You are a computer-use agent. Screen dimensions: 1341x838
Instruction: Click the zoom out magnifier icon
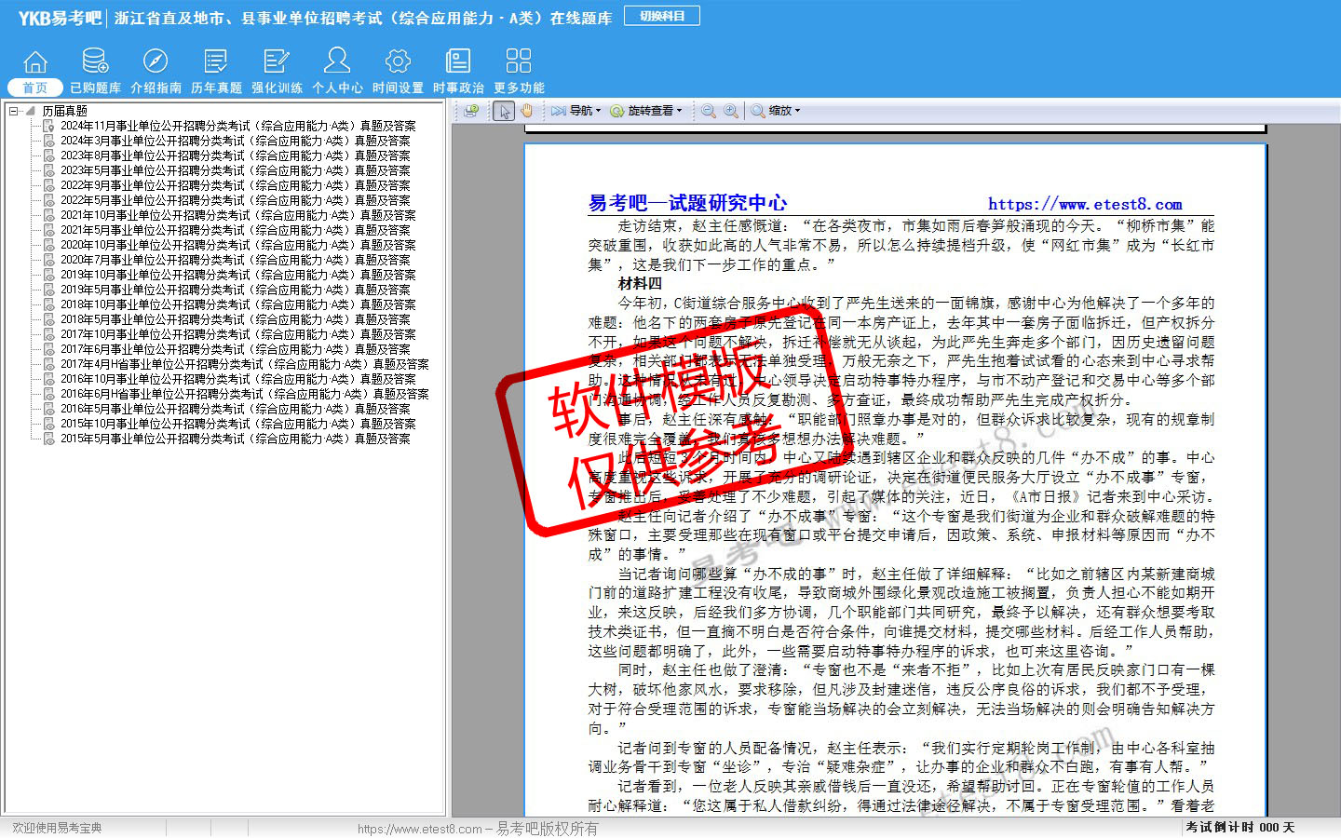pos(709,111)
